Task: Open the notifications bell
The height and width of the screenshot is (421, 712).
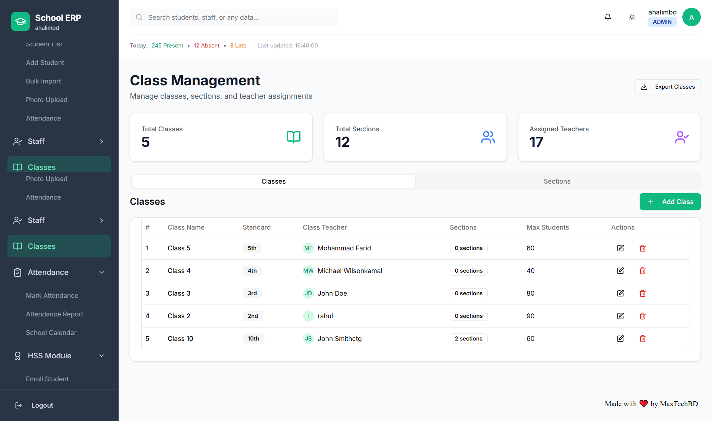Action: (608, 17)
